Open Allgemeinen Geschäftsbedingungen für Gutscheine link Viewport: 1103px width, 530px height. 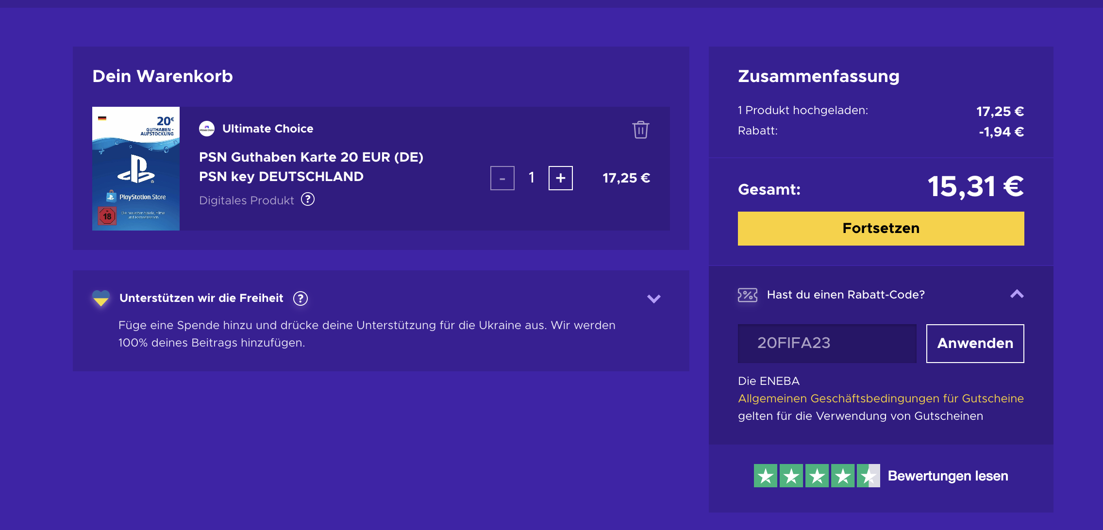coord(881,398)
